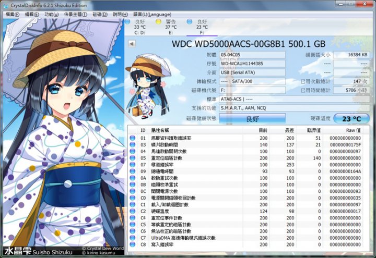Click the blue status icon for attribute C2
The height and width of the screenshot is (258, 376).
coord(132,211)
